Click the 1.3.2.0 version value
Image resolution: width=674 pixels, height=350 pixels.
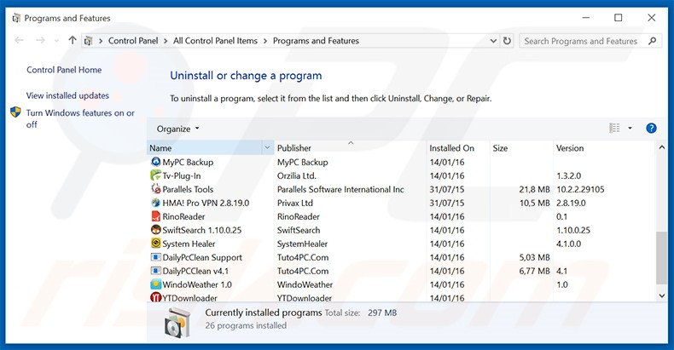click(569, 176)
